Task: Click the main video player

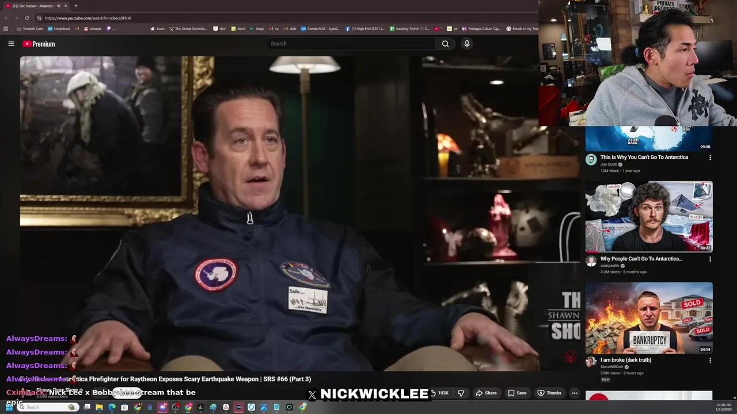Action: 300,213
